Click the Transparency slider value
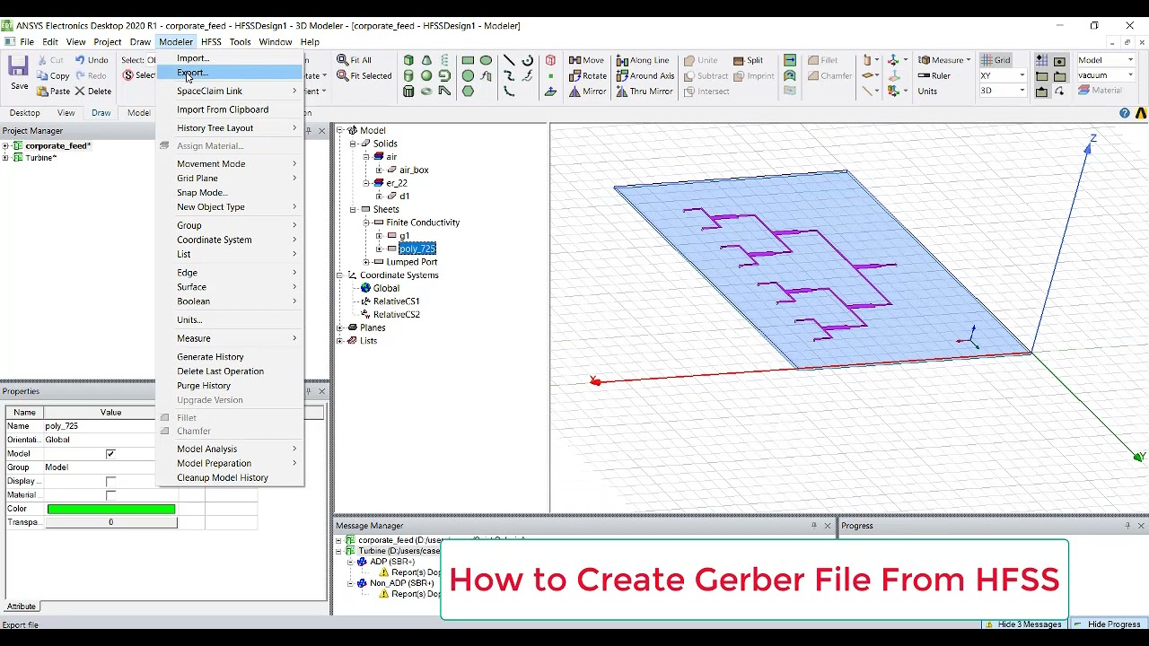1149x646 pixels. click(x=111, y=522)
